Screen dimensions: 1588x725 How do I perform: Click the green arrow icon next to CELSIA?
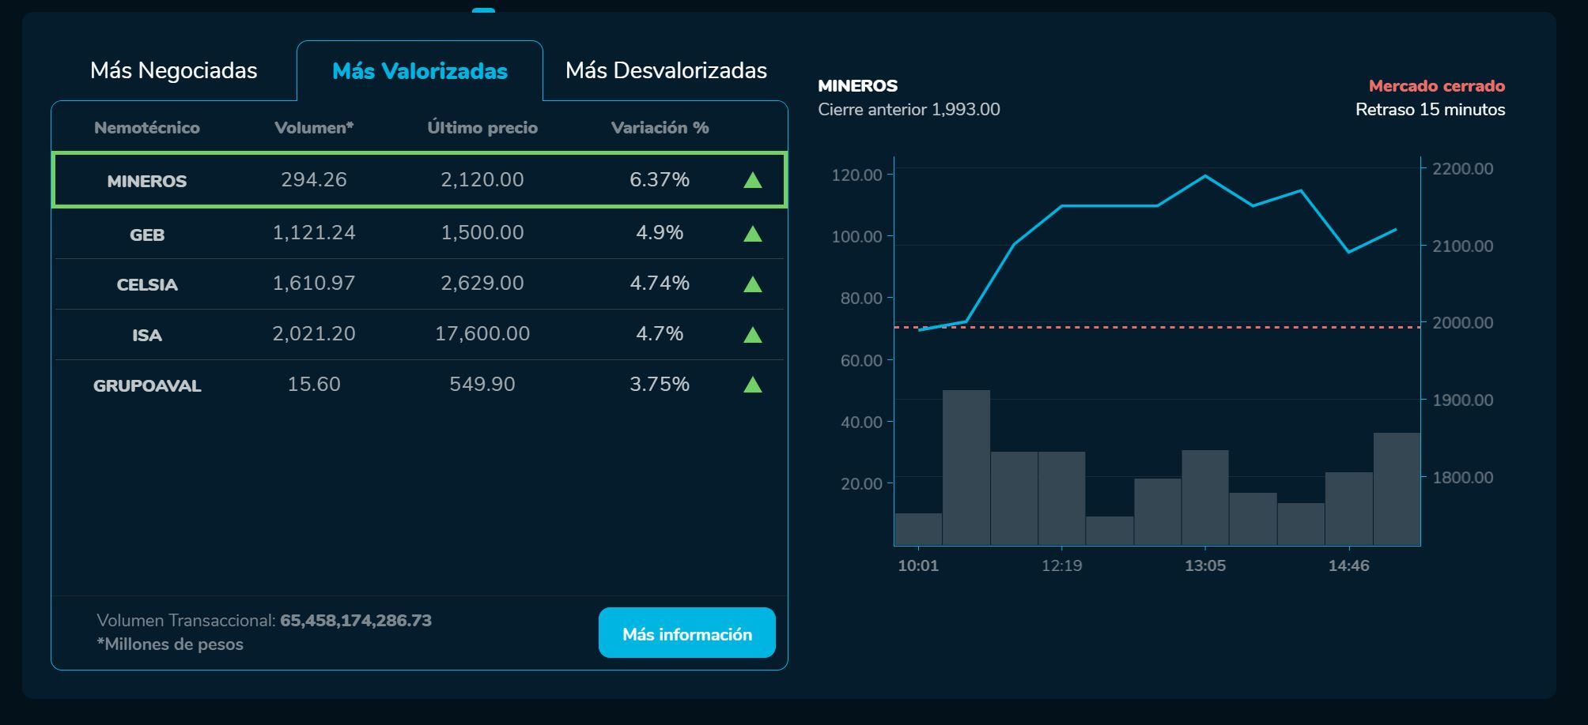[x=753, y=283]
